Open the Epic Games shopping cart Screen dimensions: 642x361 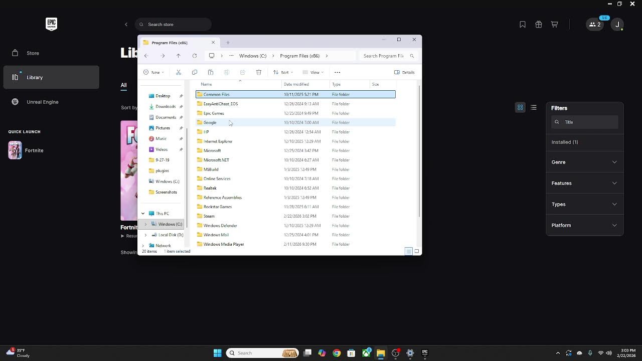click(x=555, y=25)
